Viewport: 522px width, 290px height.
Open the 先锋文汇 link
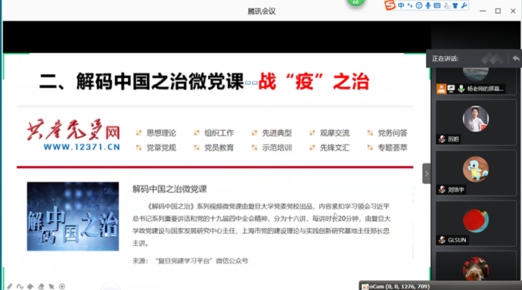click(334, 148)
